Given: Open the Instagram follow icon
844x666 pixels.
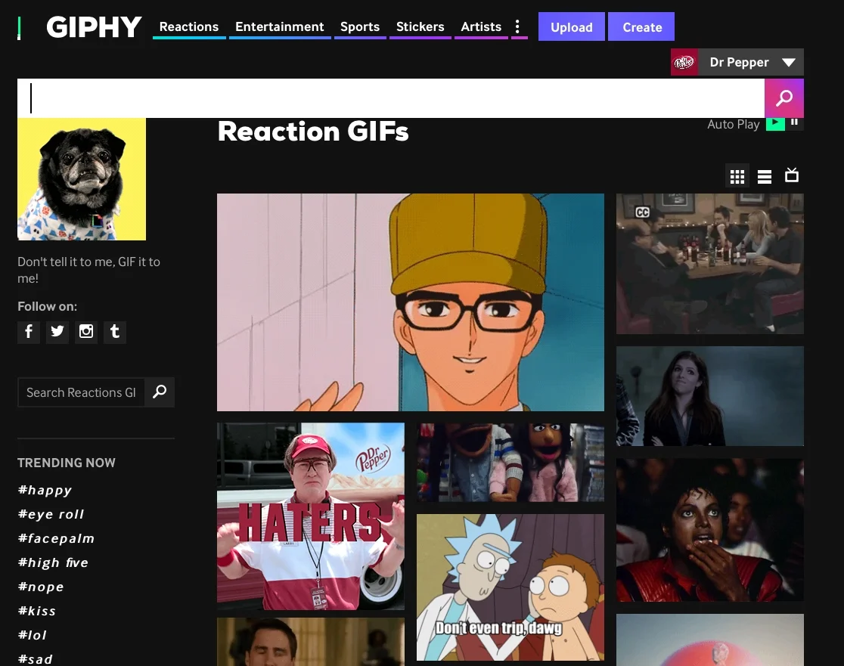Looking at the screenshot, I should (86, 331).
